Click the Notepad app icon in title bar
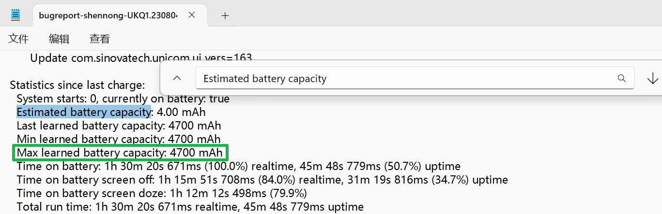This screenshot has height=214, width=662. click(16, 15)
